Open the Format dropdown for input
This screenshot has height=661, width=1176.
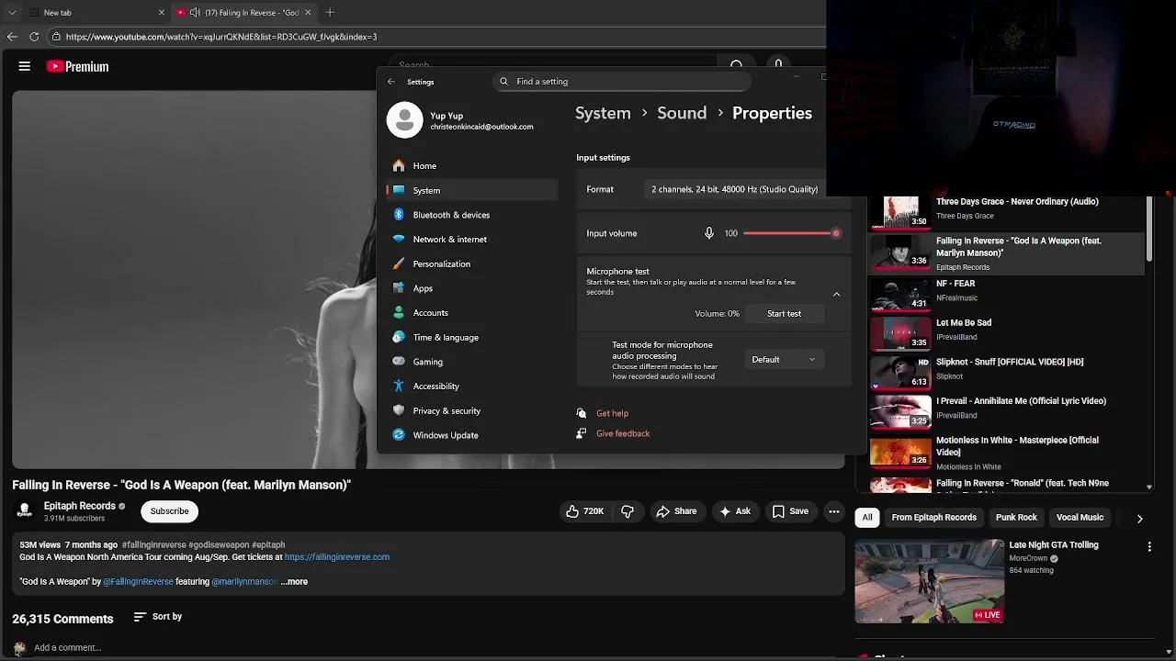click(x=734, y=189)
